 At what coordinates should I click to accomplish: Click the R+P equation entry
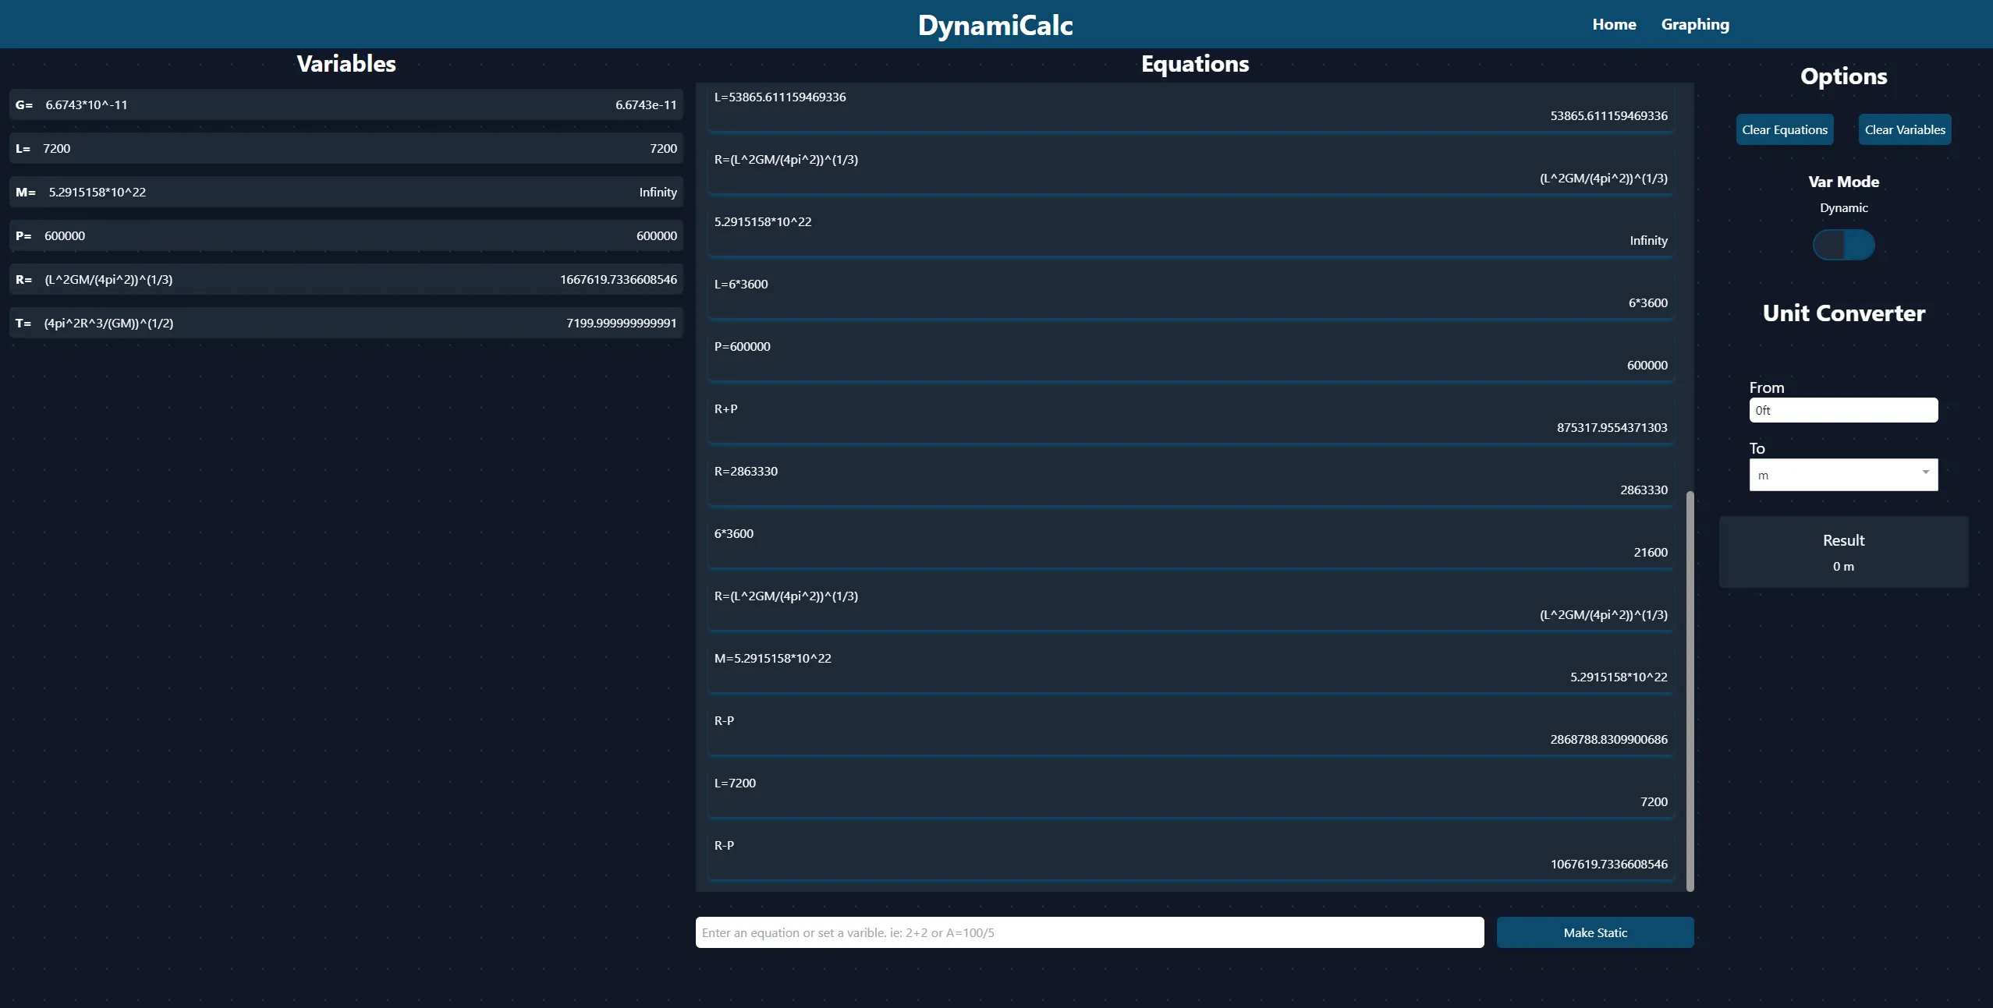pyautogui.click(x=1190, y=418)
